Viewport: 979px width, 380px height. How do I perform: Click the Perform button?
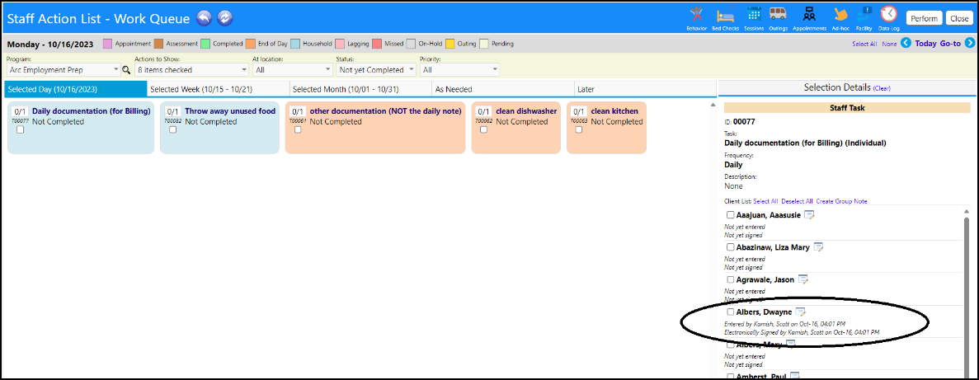point(924,19)
